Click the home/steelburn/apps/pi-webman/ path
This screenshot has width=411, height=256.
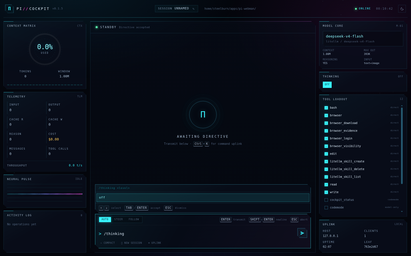[x=230, y=9]
